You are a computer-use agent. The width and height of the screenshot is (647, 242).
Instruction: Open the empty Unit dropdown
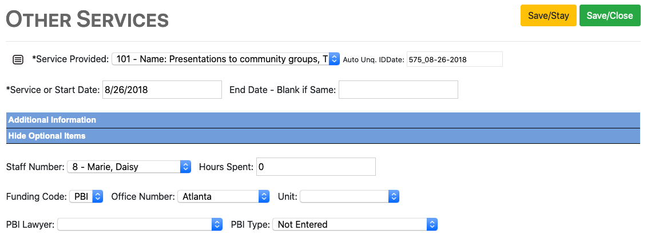click(349, 196)
